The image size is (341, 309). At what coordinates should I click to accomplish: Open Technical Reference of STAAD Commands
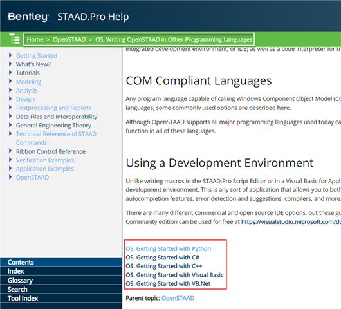pos(56,138)
